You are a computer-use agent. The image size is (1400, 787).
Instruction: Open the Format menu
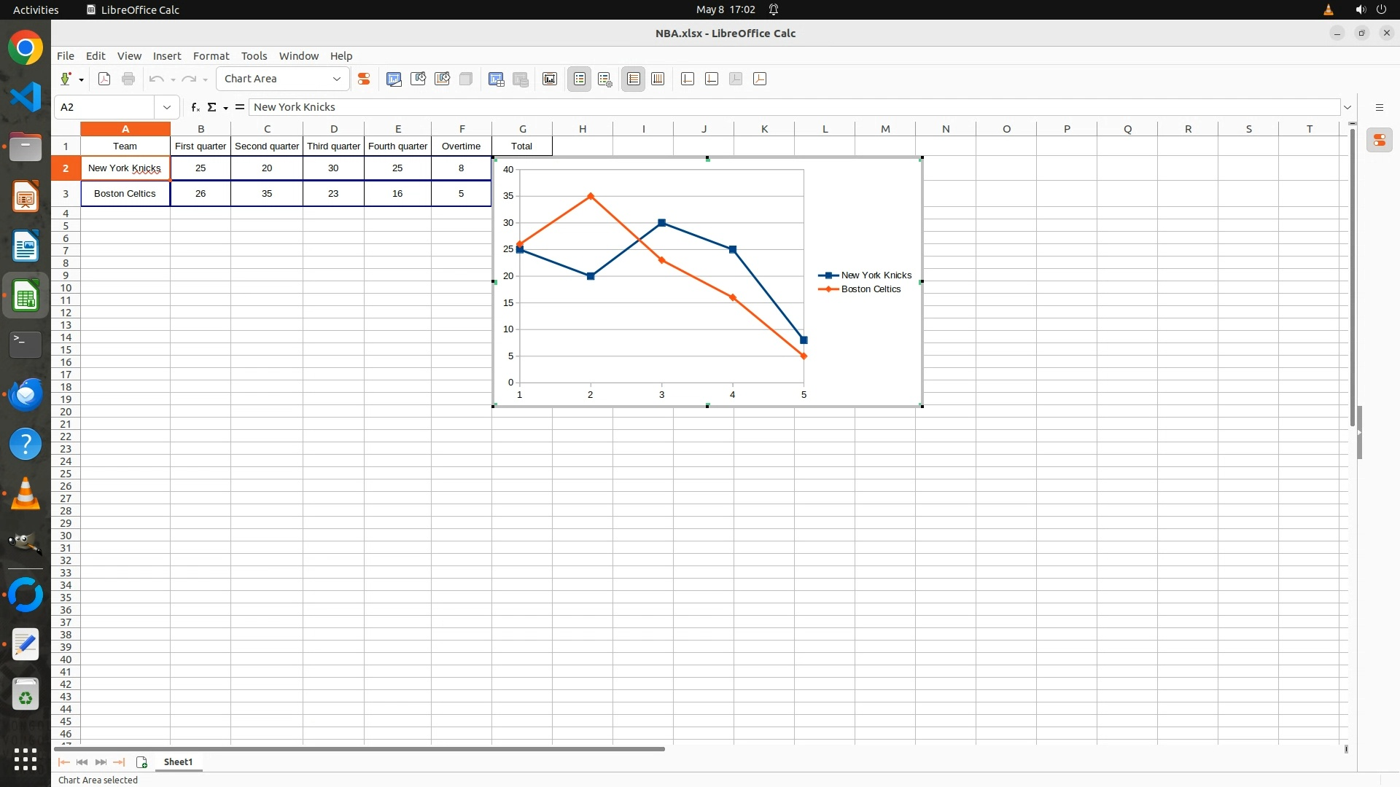(x=211, y=55)
